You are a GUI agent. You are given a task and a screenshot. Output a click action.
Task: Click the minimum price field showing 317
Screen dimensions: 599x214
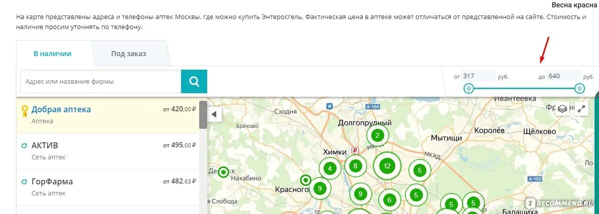pos(478,76)
